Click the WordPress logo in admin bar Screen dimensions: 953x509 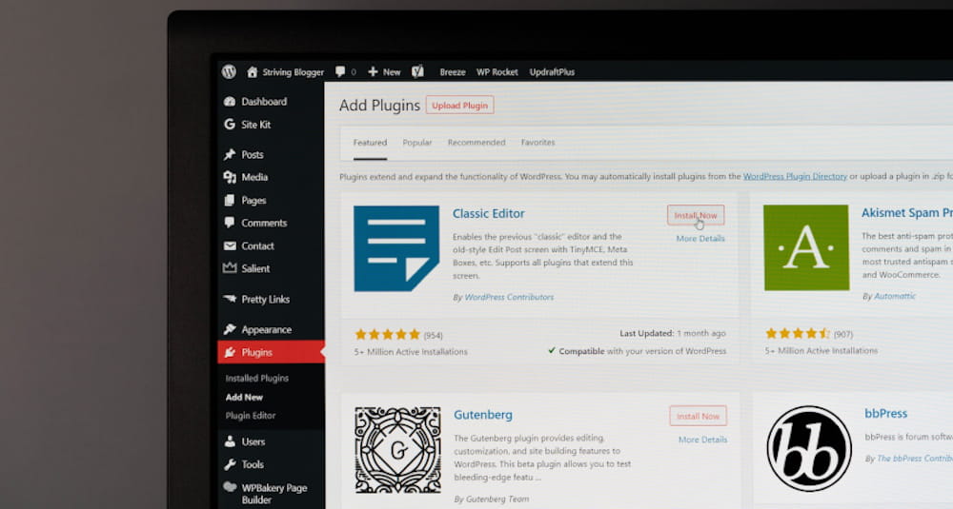229,71
